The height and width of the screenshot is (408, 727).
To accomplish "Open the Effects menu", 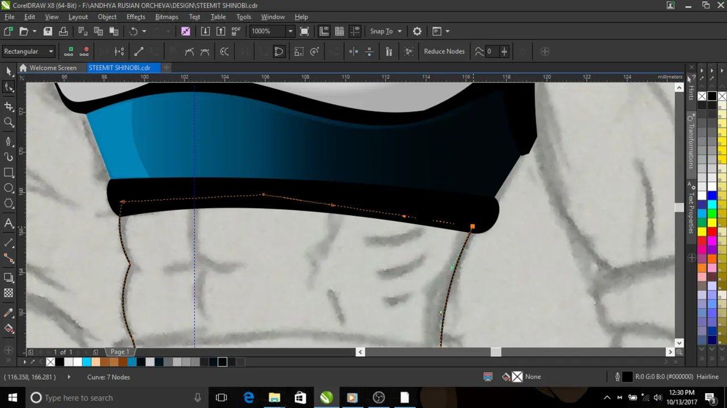I will coord(136,17).
